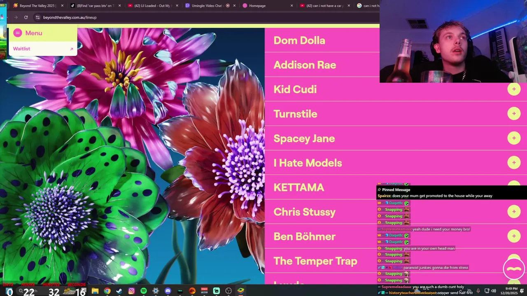The image size is (527, 296).
Task: Open Instagram from the taskbar
Action: pos(131,291)
